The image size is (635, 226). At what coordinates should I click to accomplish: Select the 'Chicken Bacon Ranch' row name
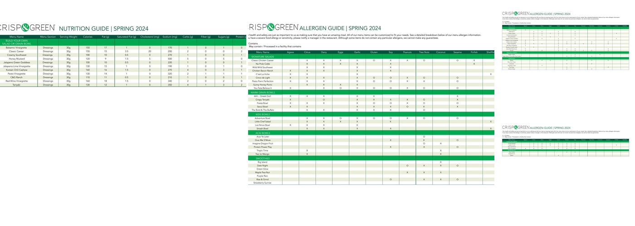point(263,71)
